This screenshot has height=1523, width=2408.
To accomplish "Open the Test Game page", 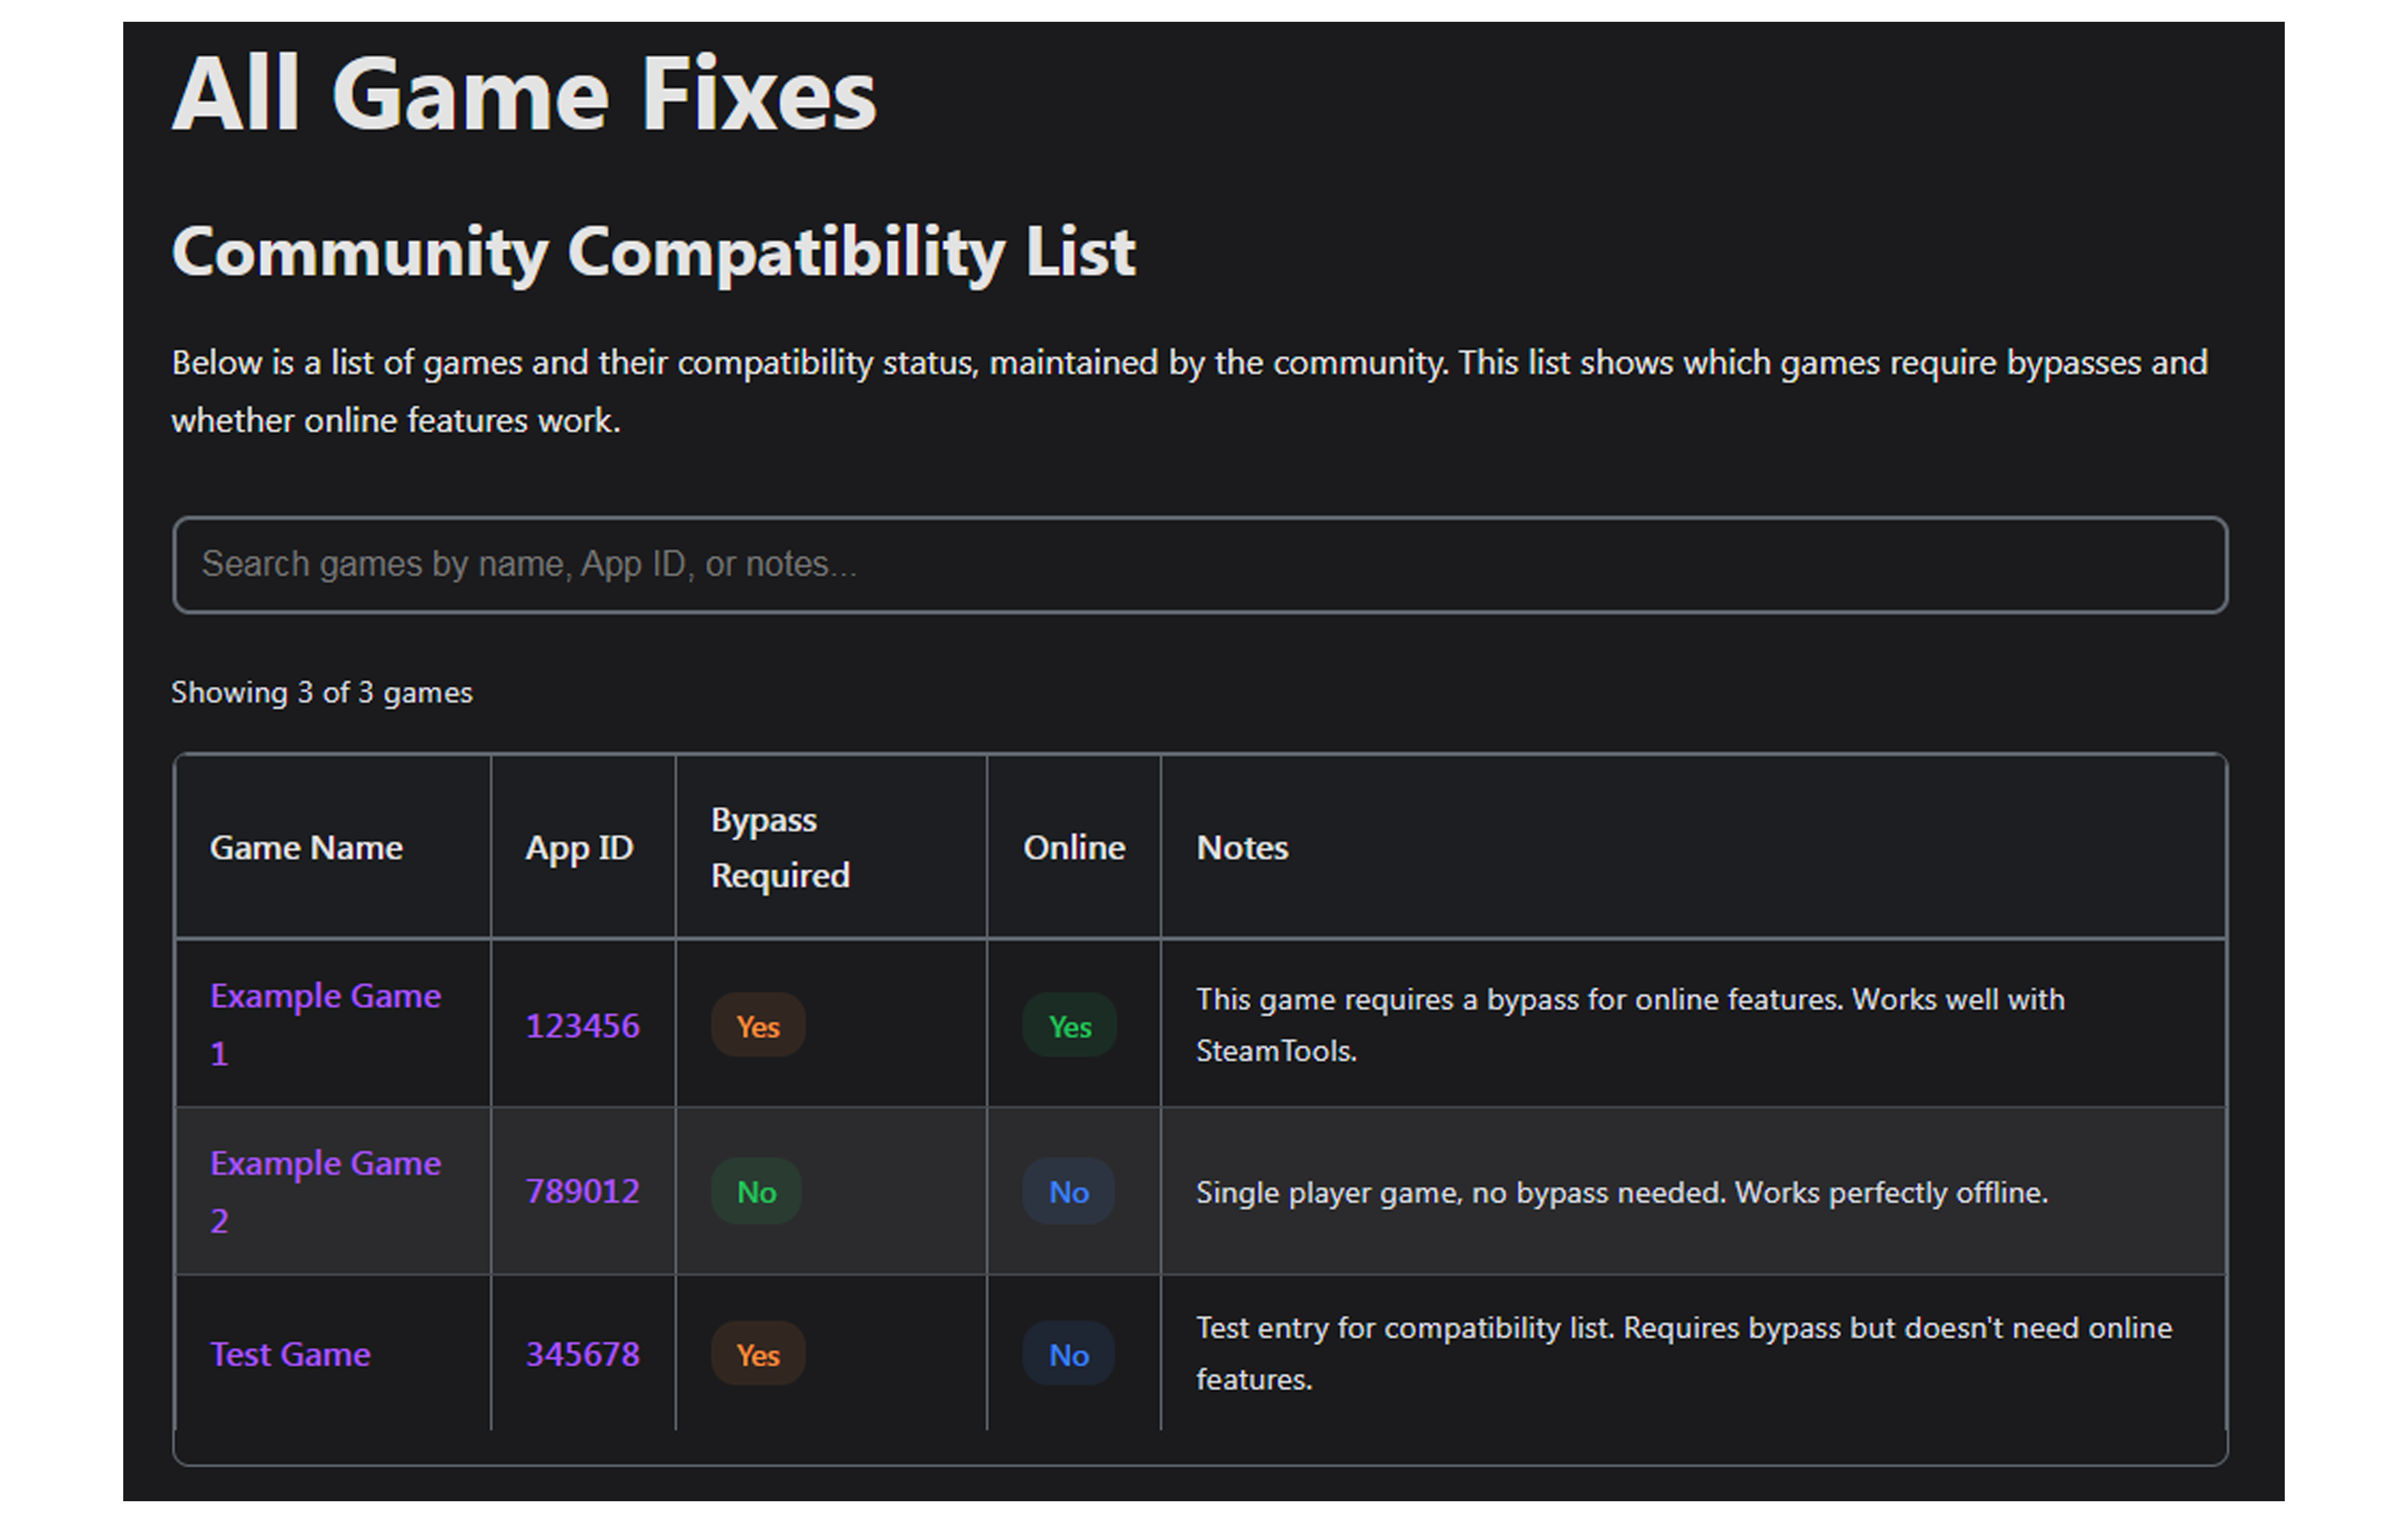I will point(289,1354).
